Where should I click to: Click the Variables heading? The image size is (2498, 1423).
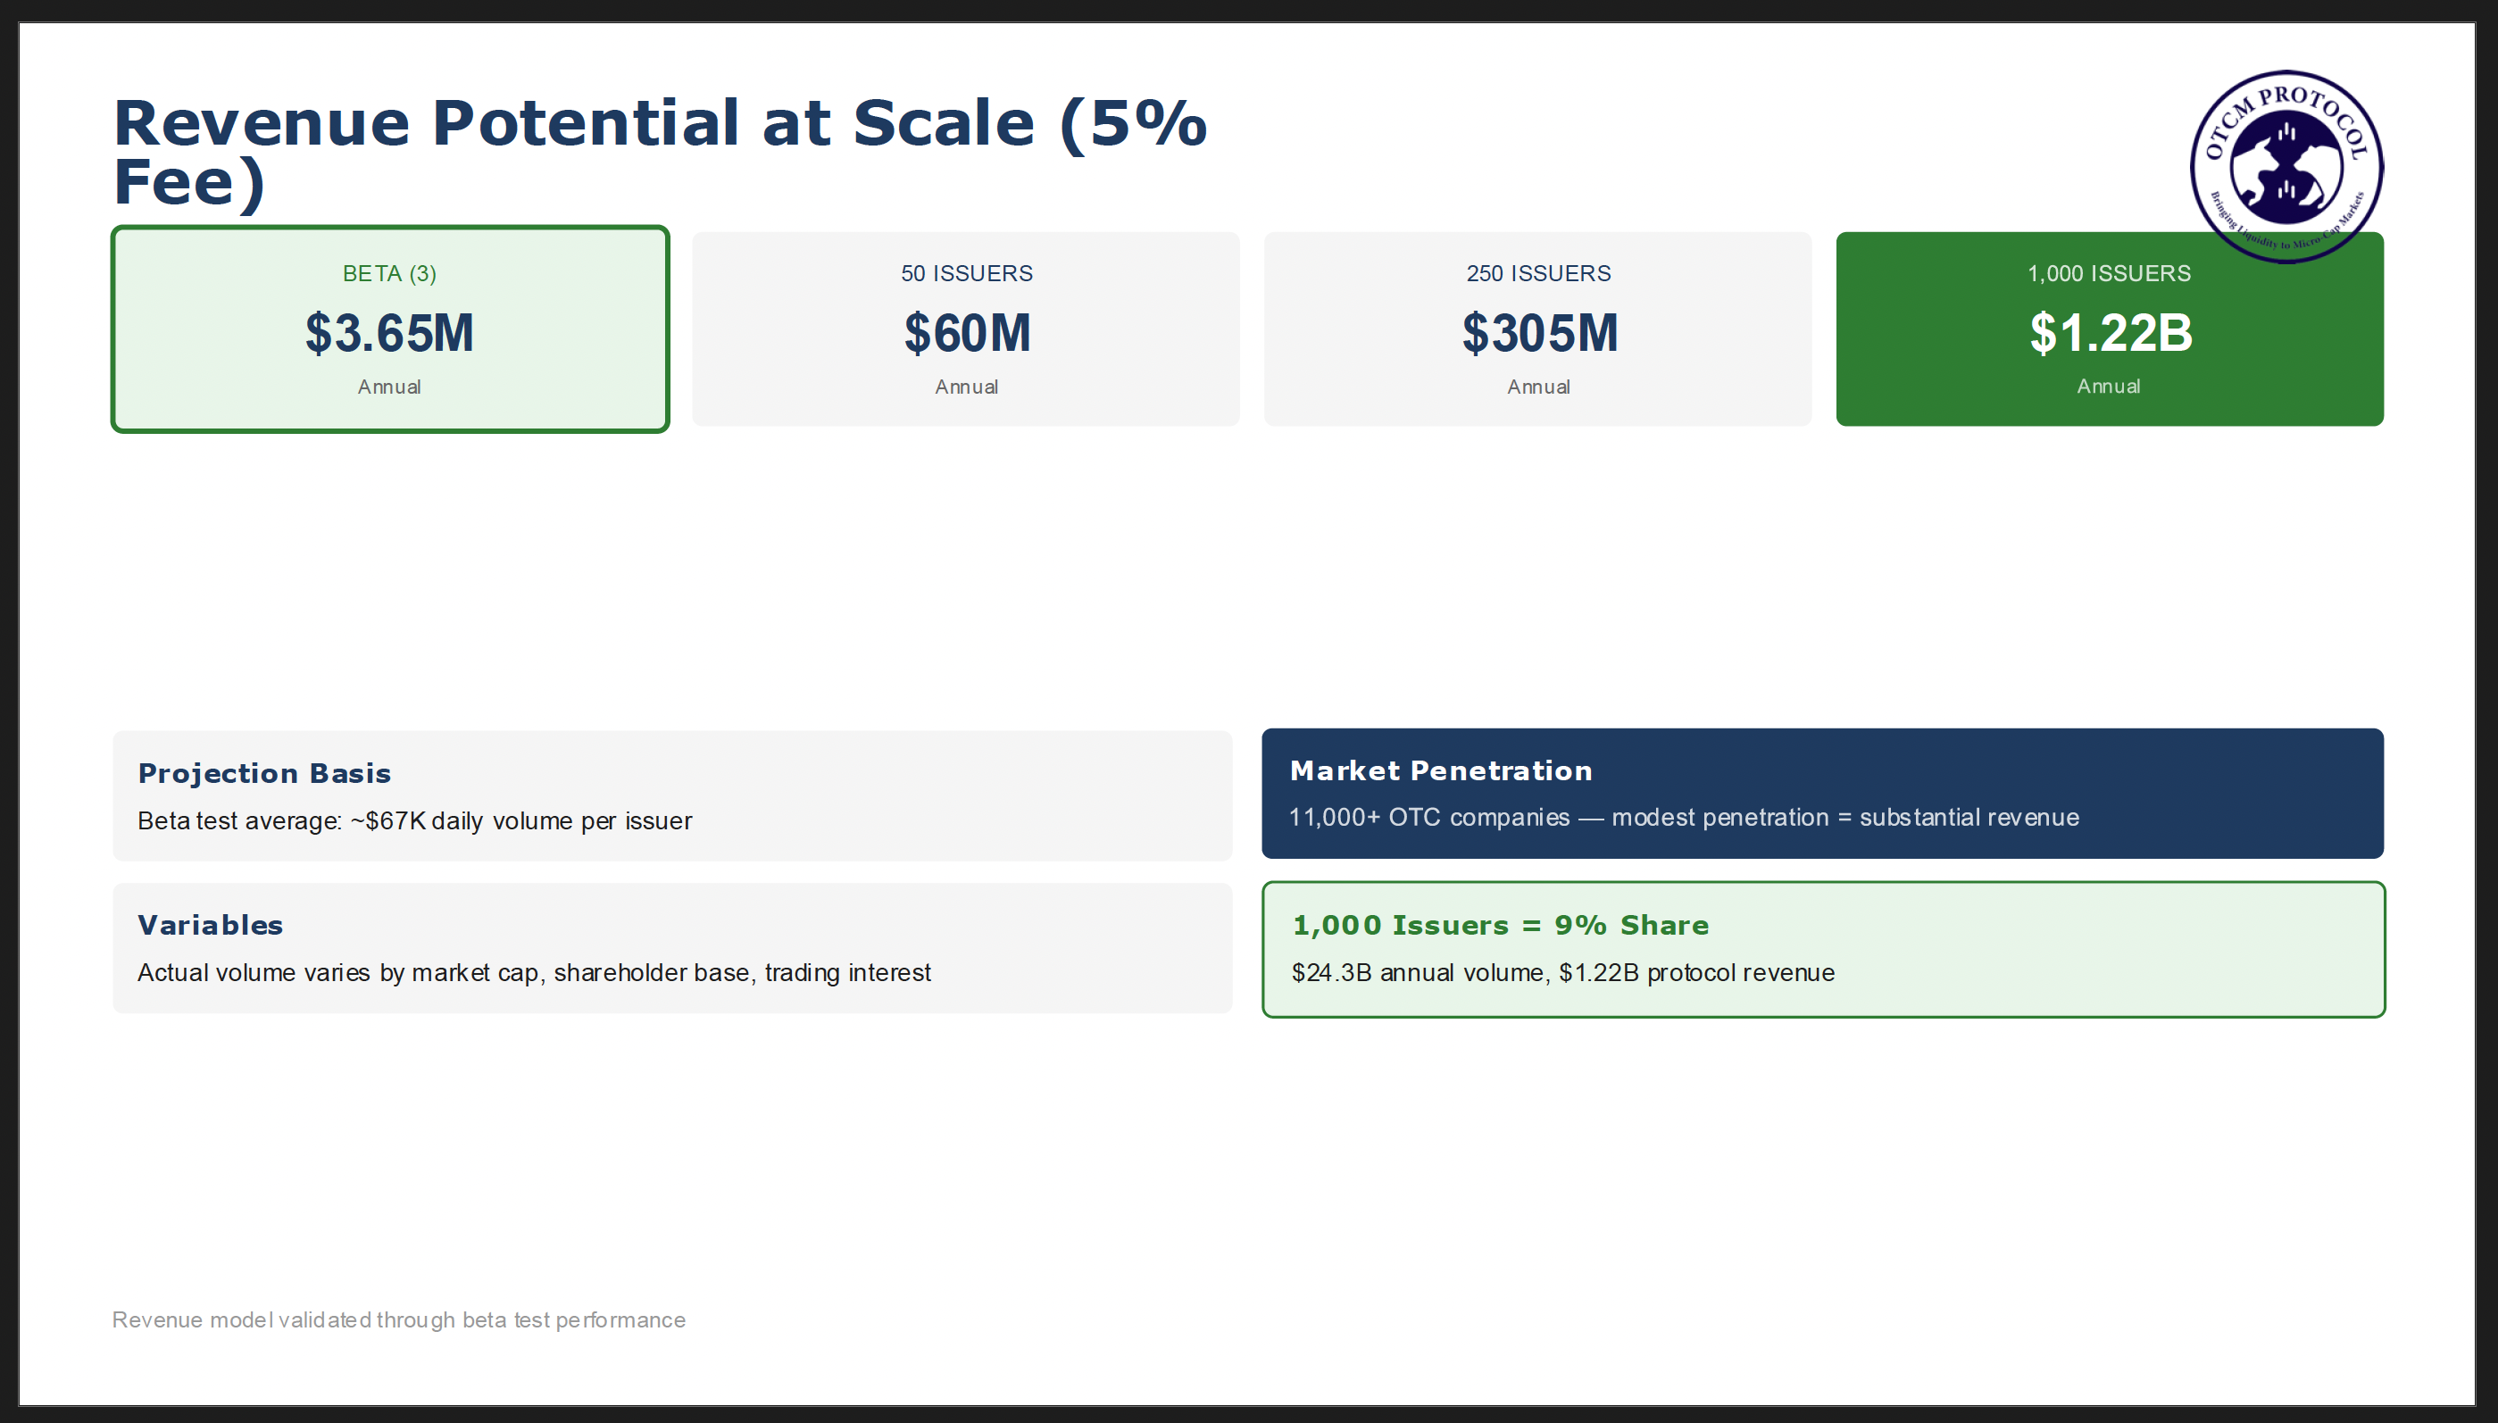pyautogui.click(x=210, y=925)
